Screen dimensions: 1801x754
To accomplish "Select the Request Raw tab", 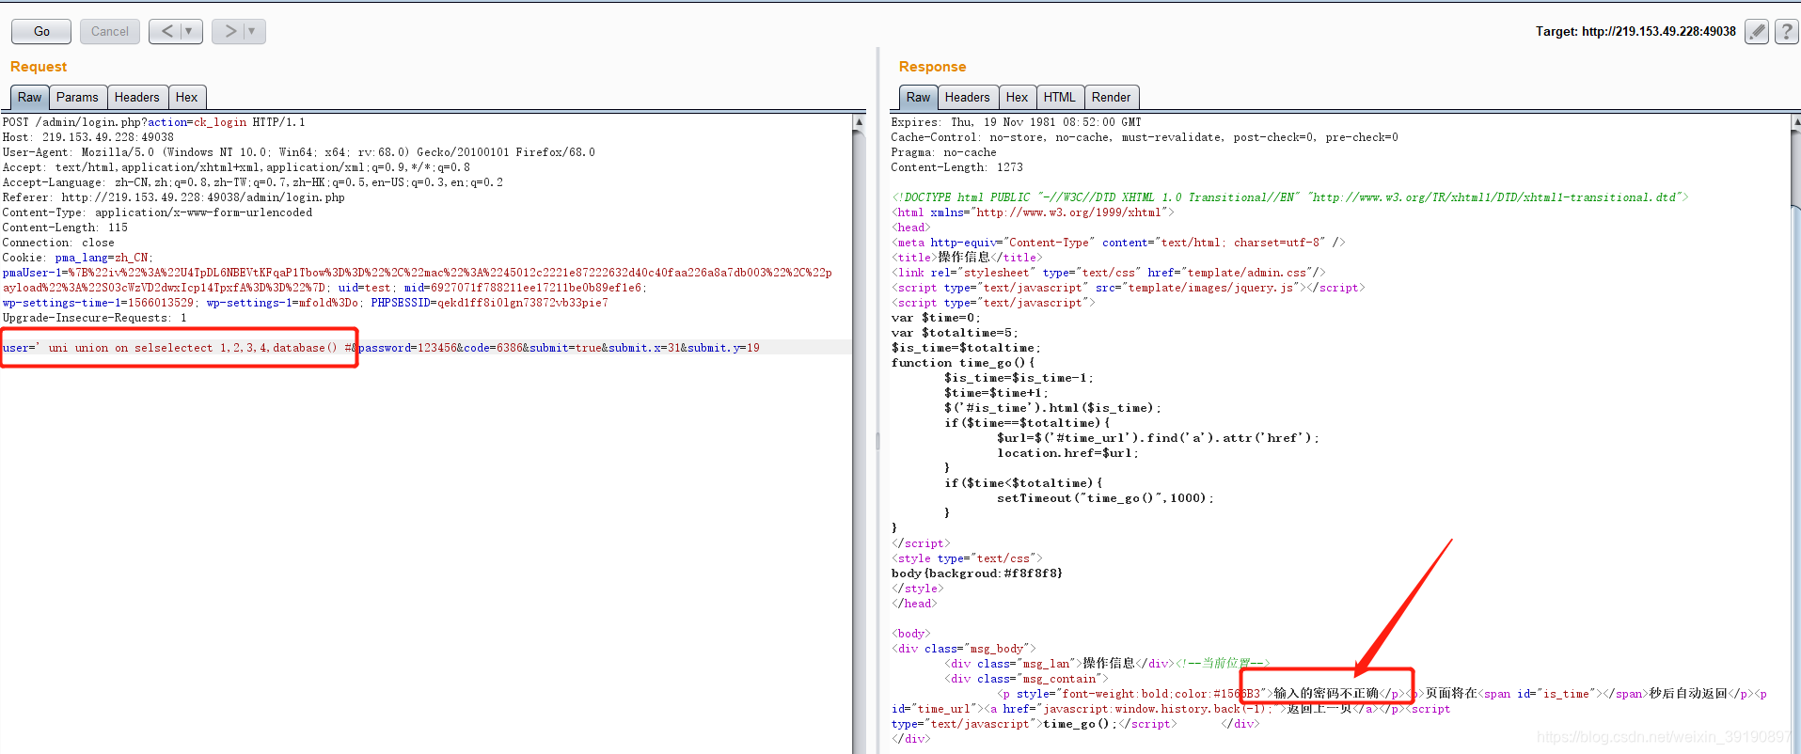I will tap(29, 97).
